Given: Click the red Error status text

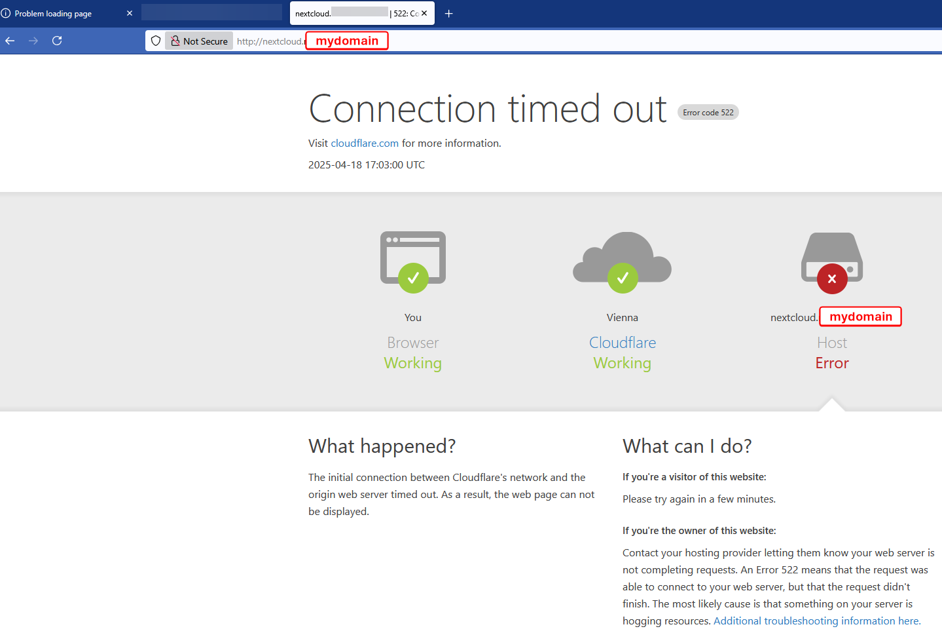Looking at the screenshot, I should [x=832, y=363].
